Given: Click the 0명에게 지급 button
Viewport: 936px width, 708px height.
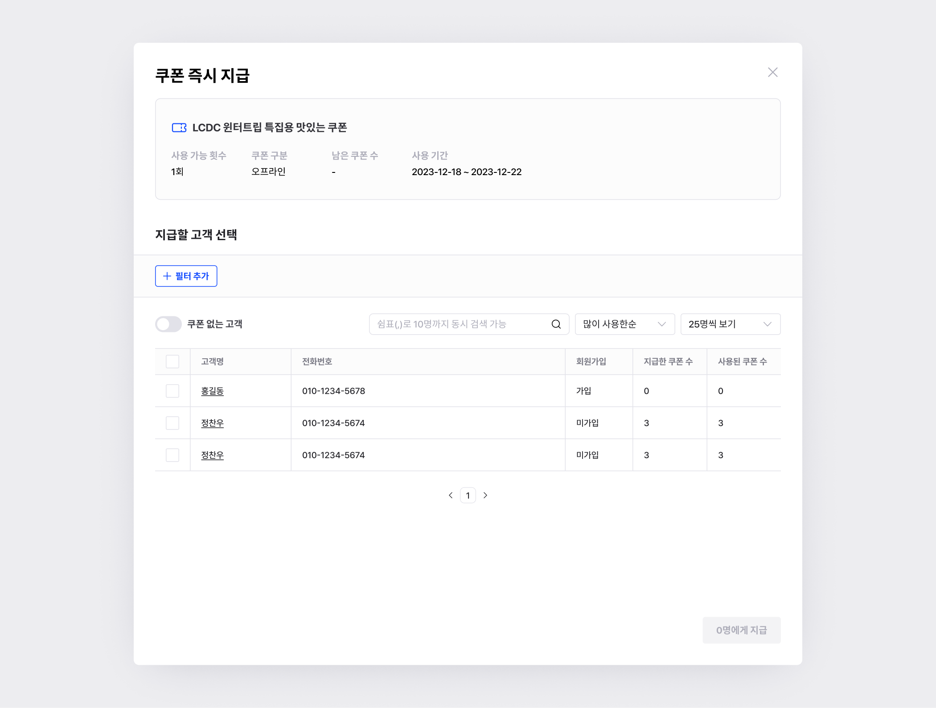Looking at the screenshot, I should [x=741, y=630].
